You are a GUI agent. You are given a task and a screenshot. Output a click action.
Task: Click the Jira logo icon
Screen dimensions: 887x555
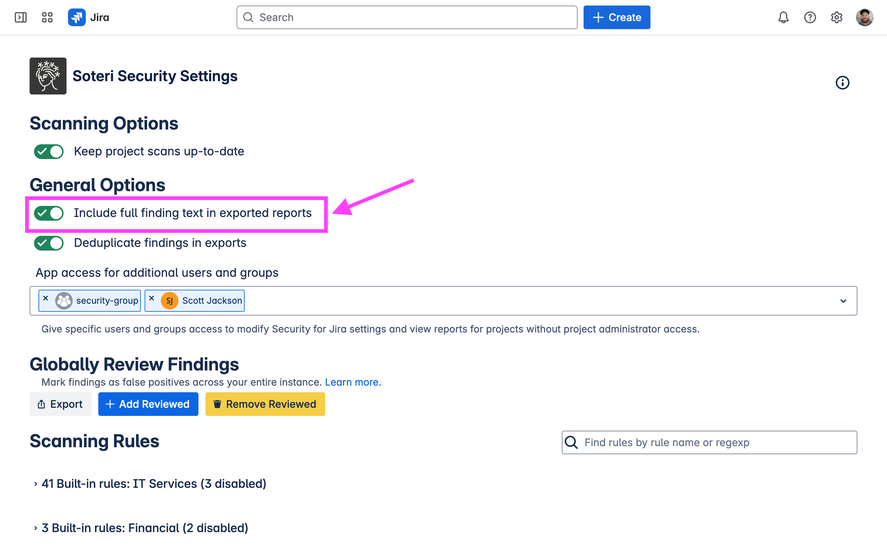[x=77, y=17]
